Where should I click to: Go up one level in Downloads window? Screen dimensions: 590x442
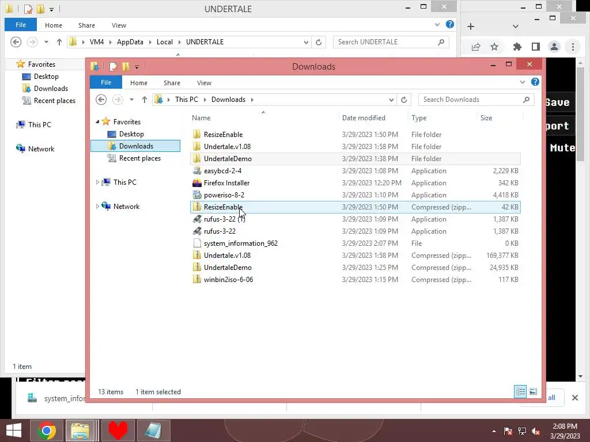(145, 100)
